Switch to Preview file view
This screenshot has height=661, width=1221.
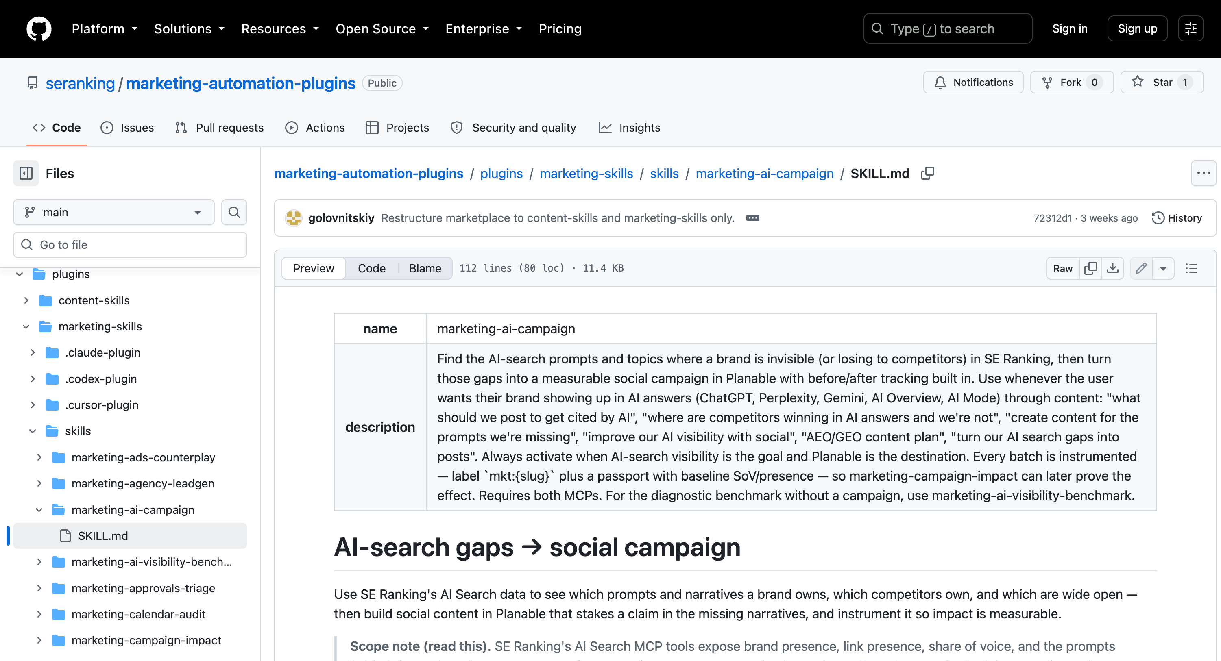(x=313, y=269)
